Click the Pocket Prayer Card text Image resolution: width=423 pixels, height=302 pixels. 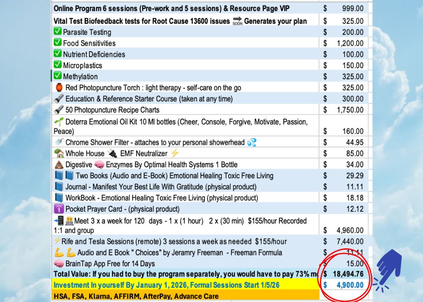122,209
